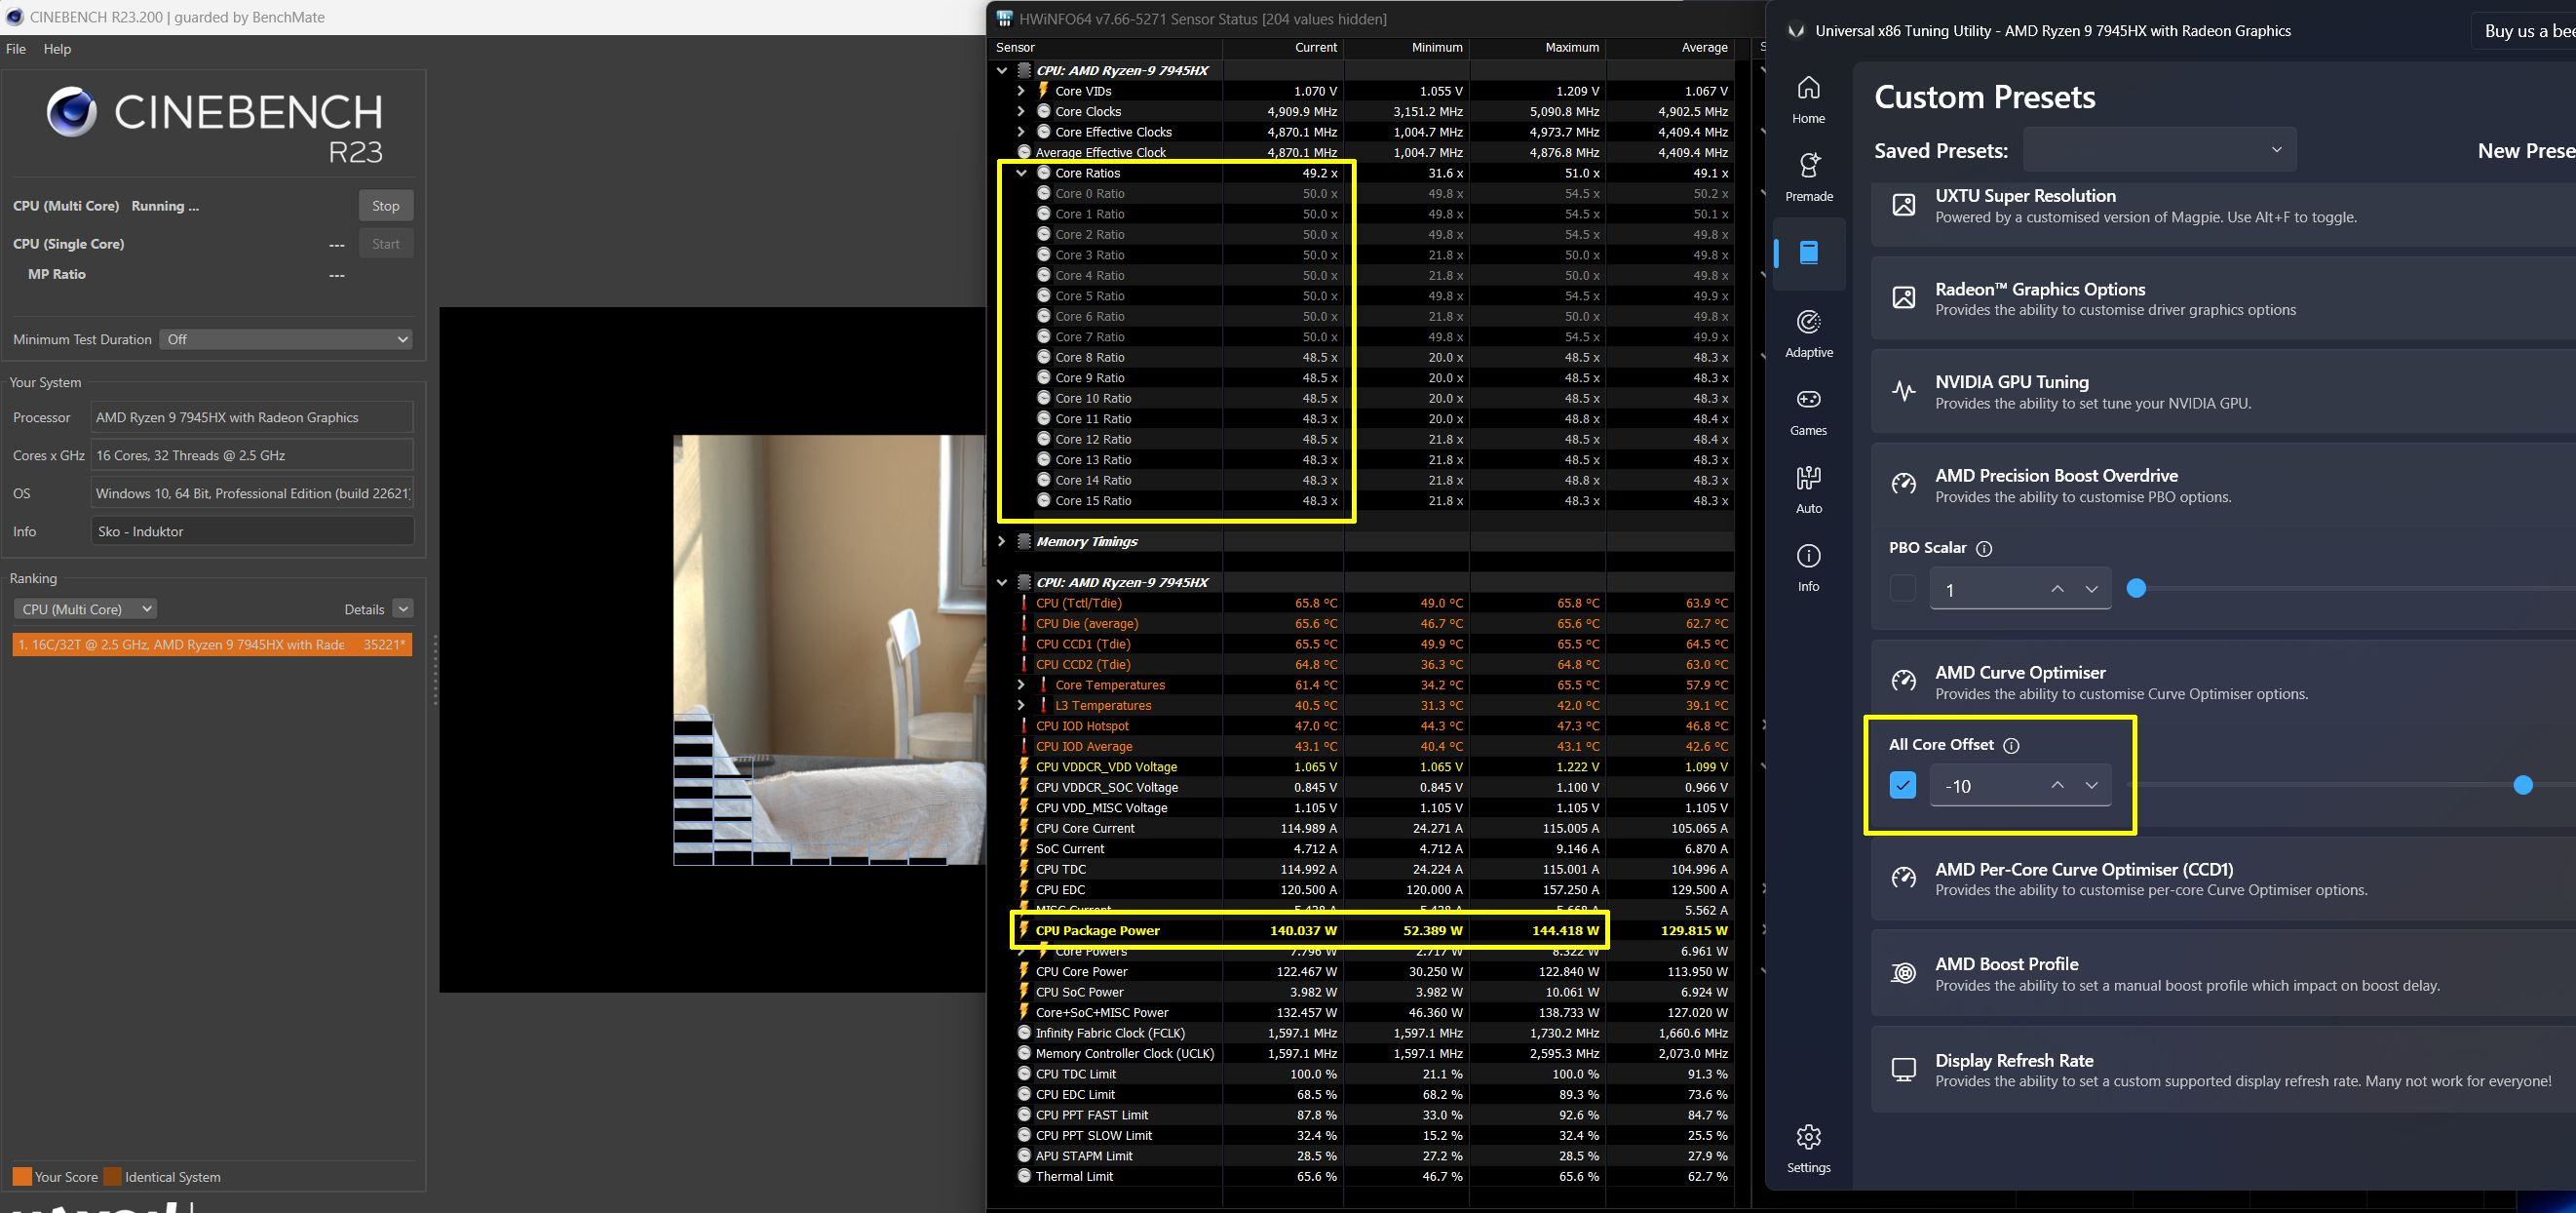Open the Cinebench Help menu
This screenshot has width=2576, height=1213.
tap(57, 48)
